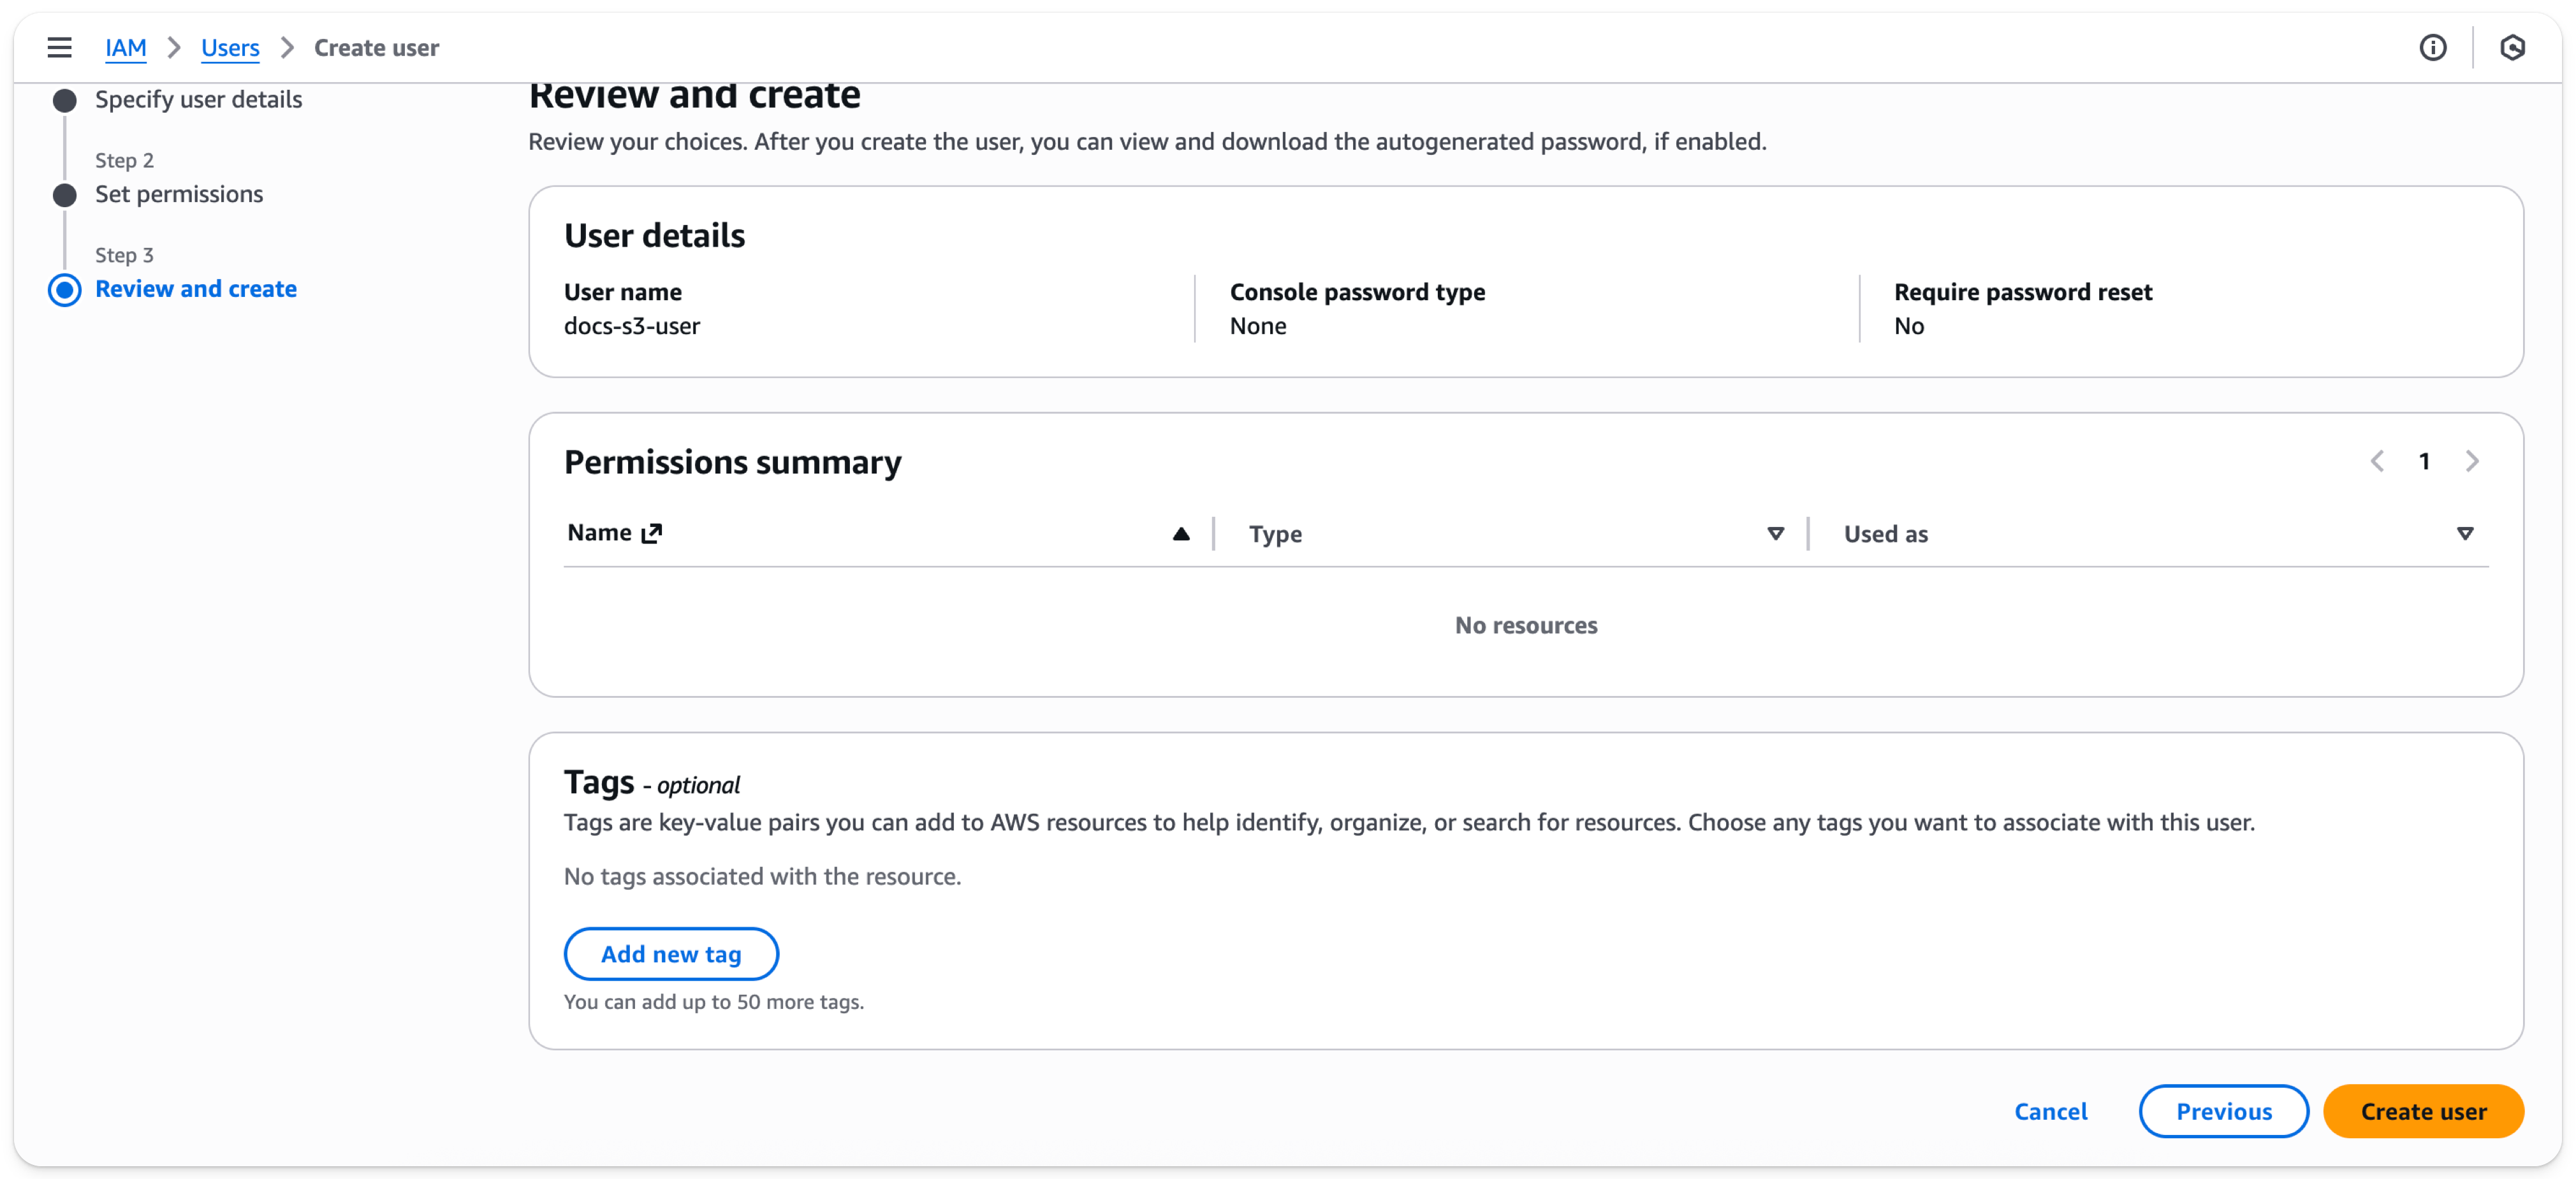2576x1179 pixels.
Task: Open the navigation sidebar hamburger menu
Action: point(60,47)
